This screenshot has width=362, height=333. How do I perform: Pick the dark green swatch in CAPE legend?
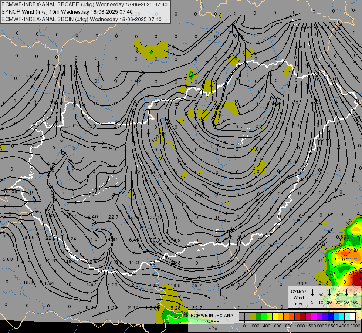point(258,317)
